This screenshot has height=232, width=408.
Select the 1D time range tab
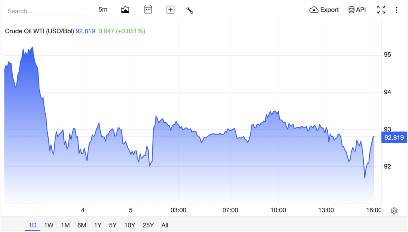click(33, 225)
